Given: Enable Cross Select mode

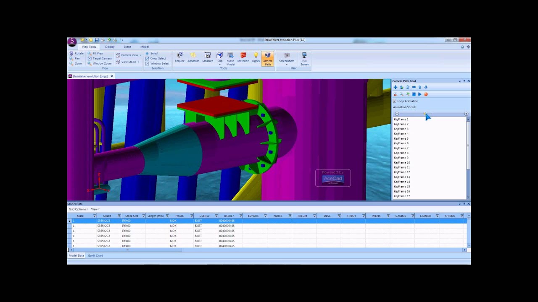Looking at the screenshot, I should point(156,58).
